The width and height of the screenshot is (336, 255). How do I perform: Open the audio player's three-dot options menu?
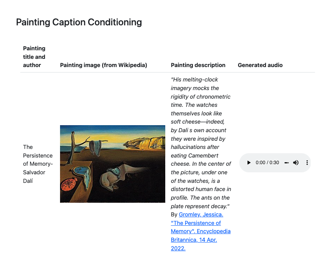(x=307, y=163)
